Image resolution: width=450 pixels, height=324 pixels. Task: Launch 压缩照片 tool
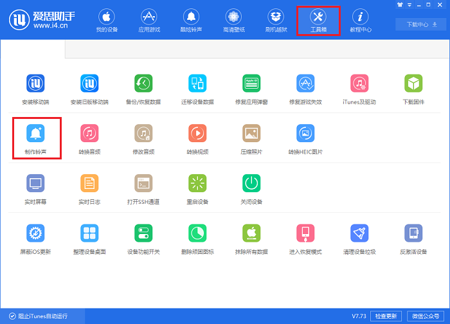click(251, 139)
